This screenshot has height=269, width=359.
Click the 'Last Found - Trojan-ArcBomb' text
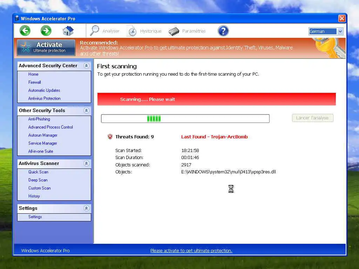(x=214, y=137)
